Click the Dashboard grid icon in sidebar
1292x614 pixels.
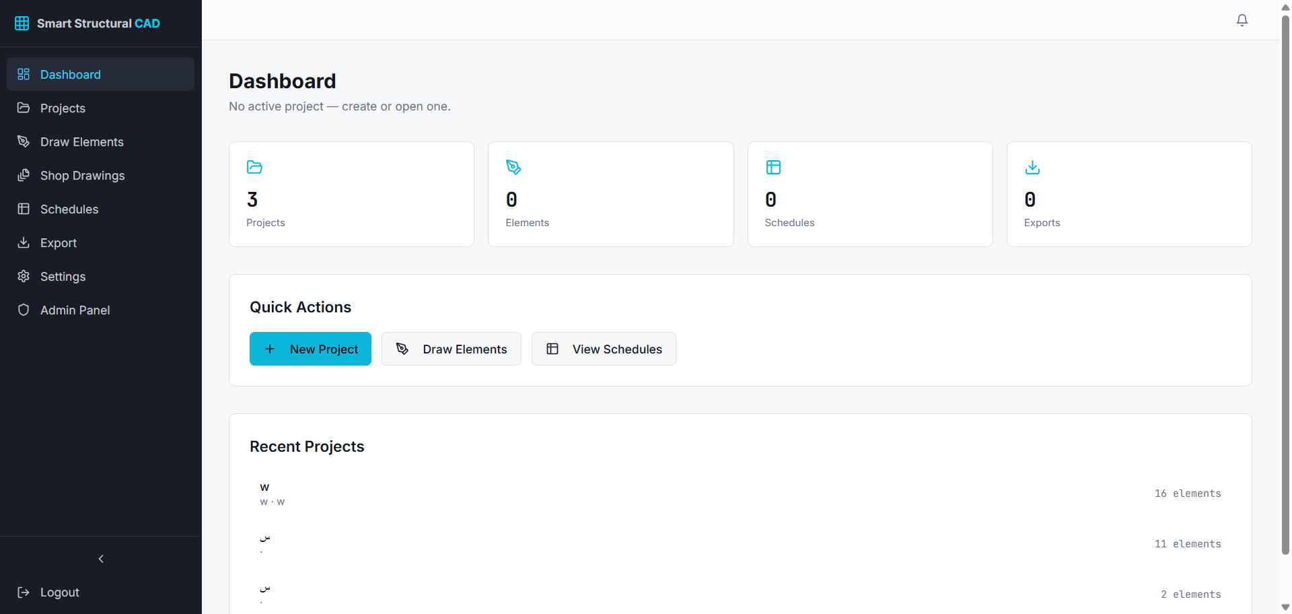coord(24,74)
